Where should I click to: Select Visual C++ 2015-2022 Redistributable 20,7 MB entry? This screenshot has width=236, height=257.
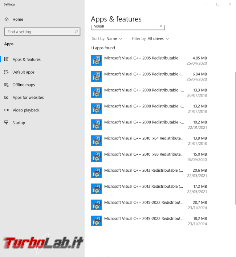(149, 205)
